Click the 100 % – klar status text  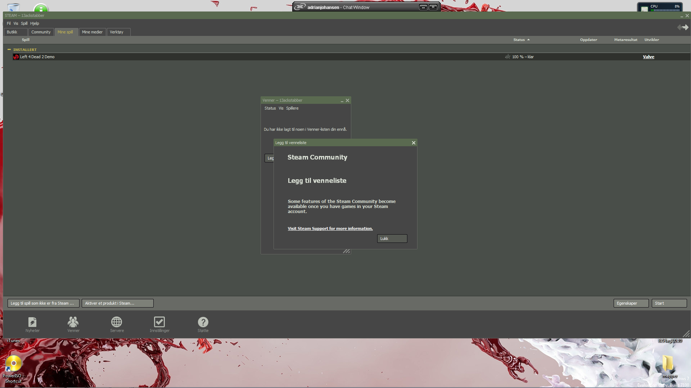click(523, 57)
